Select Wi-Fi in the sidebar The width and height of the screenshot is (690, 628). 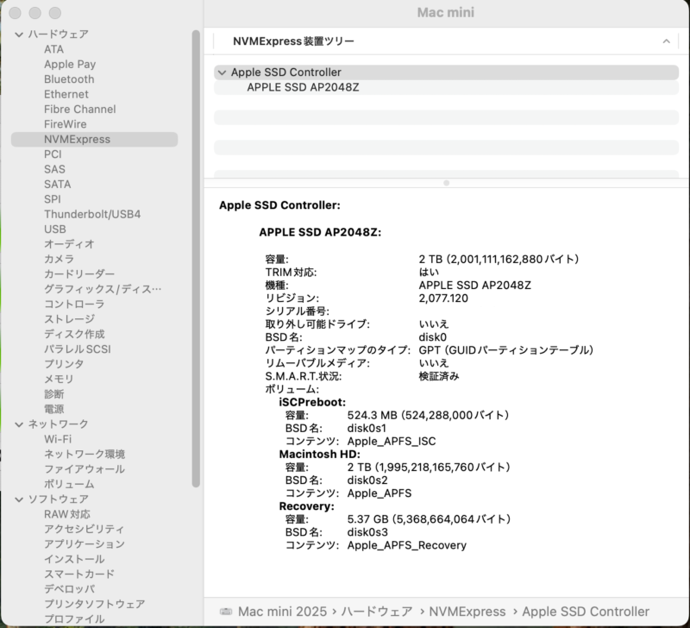[x=58, y=439]
